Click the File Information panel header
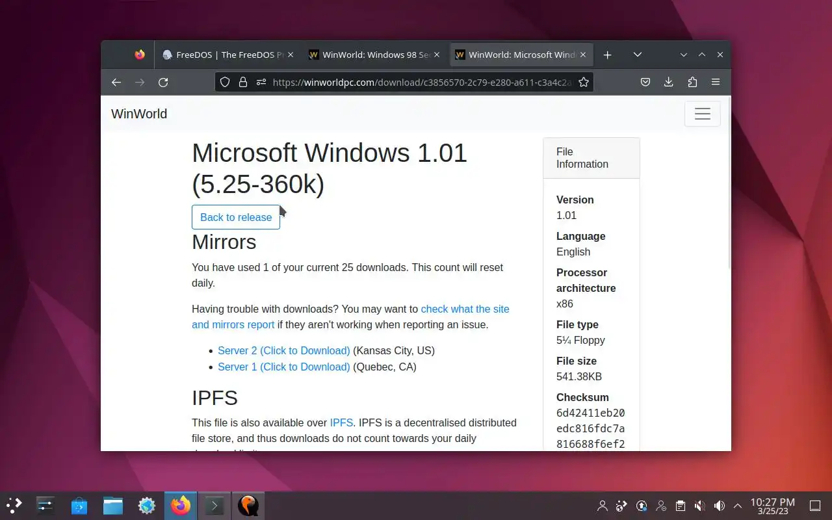This screenshot has height=520, width=832. 591,158
